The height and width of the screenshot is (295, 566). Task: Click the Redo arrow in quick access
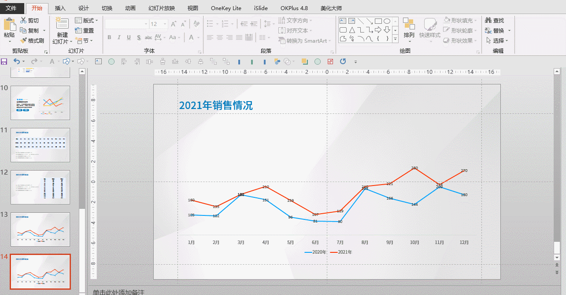tap(34, 62)
